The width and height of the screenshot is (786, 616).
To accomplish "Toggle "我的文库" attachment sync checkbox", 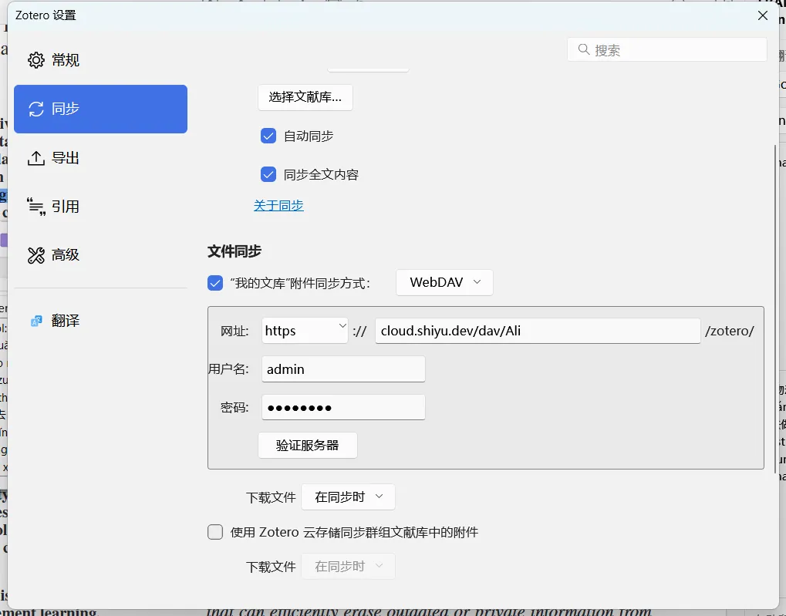I will click(216, 283).
